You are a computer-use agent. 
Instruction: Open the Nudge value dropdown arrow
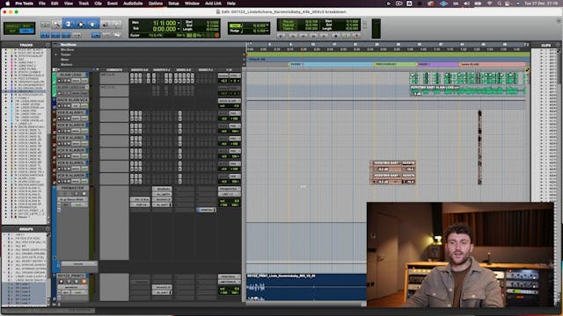(267, 32)
